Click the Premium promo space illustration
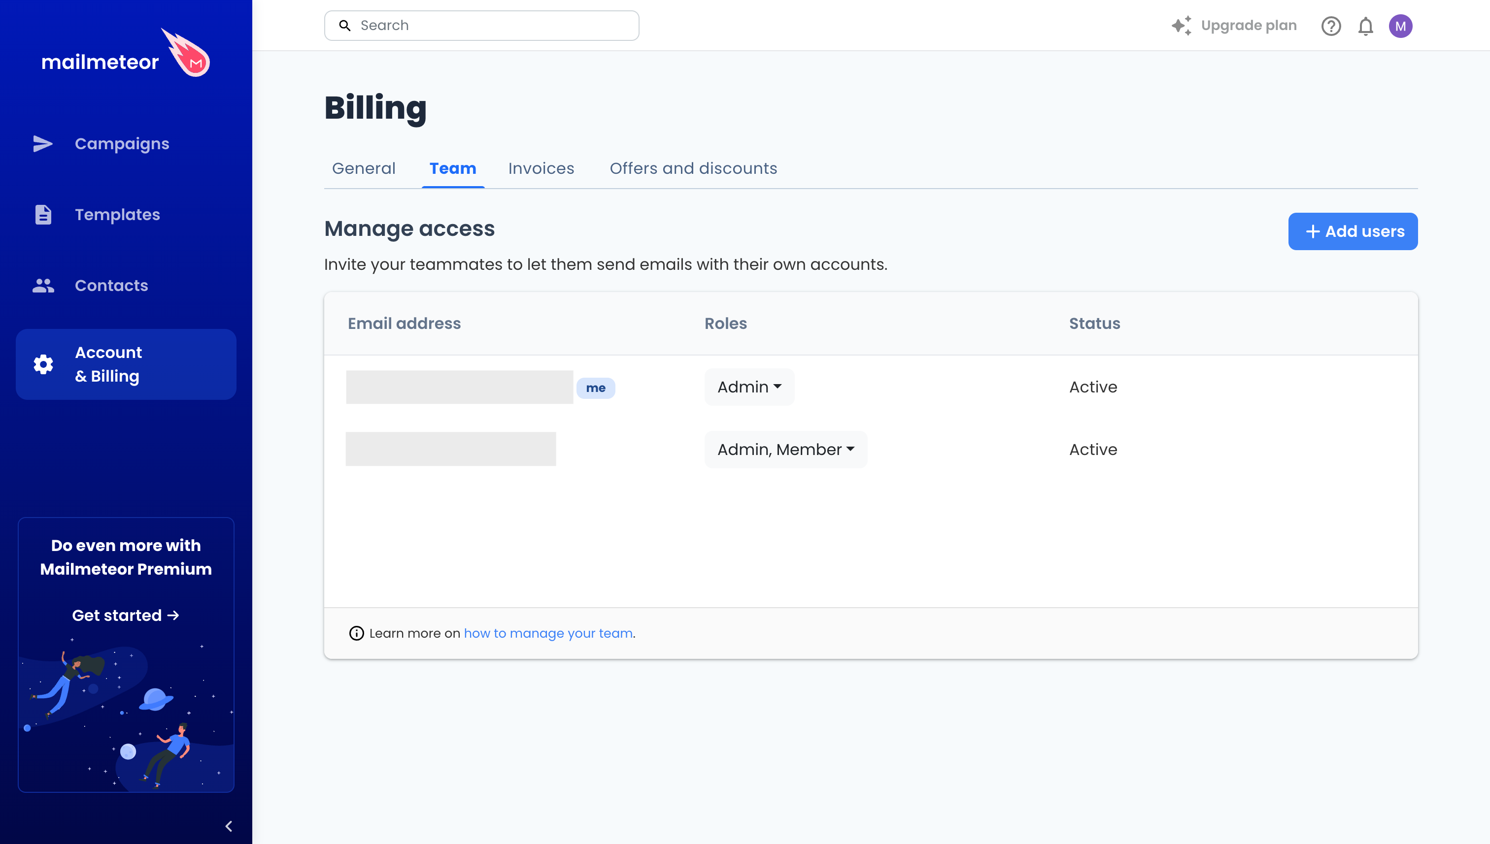The image size is (1490, 844). coord(126,714)
